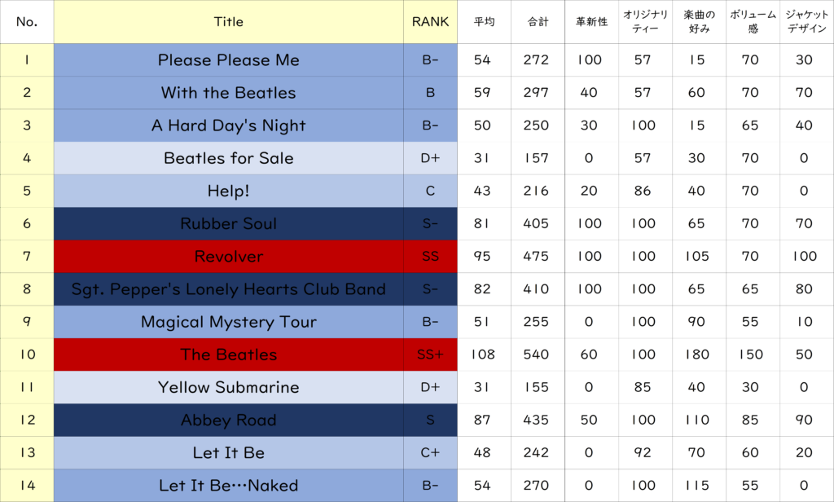The width and height of the screenshot is (834, 502).
Task: Select the Help! title cell
Action: click(x=228, y=191)
